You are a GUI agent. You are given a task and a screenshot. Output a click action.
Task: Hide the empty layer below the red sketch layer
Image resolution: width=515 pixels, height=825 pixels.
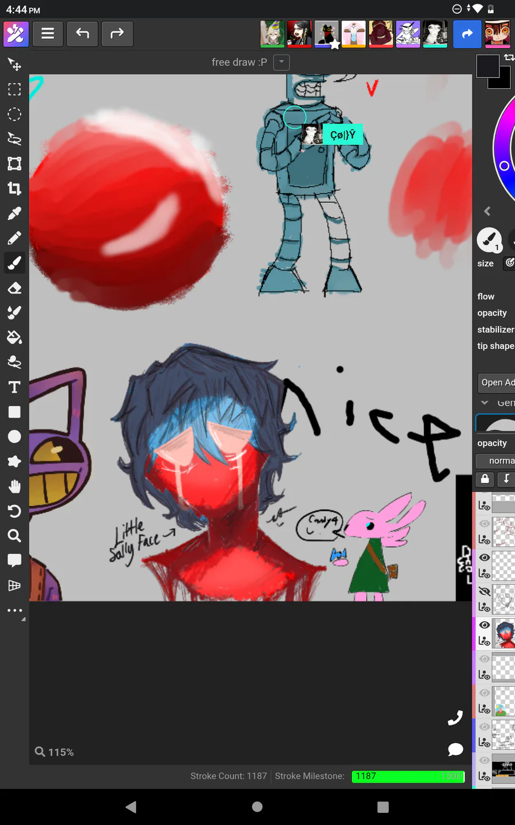click(484, 557)
